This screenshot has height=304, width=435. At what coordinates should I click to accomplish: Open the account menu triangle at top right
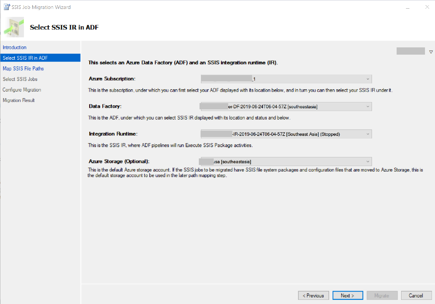(431, 52)
